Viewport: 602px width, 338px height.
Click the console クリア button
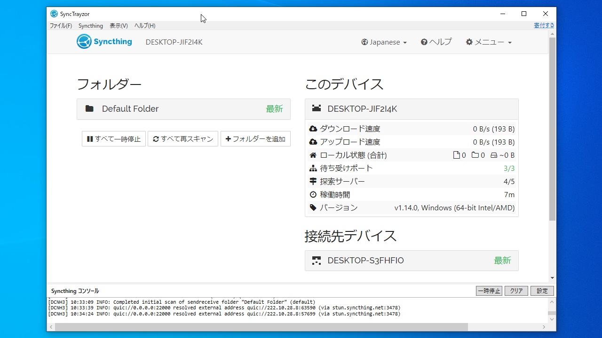click(516, 291)
